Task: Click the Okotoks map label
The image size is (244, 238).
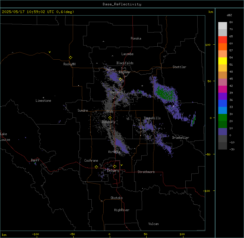Action: point(117,198)
